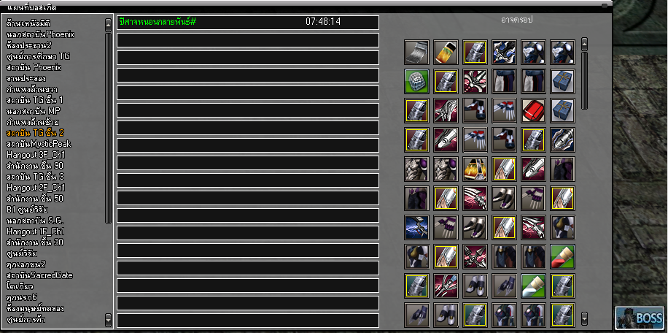Select the white-tipped vial on green background
This screenshot has height=333, width=668.
coord(533,286)
